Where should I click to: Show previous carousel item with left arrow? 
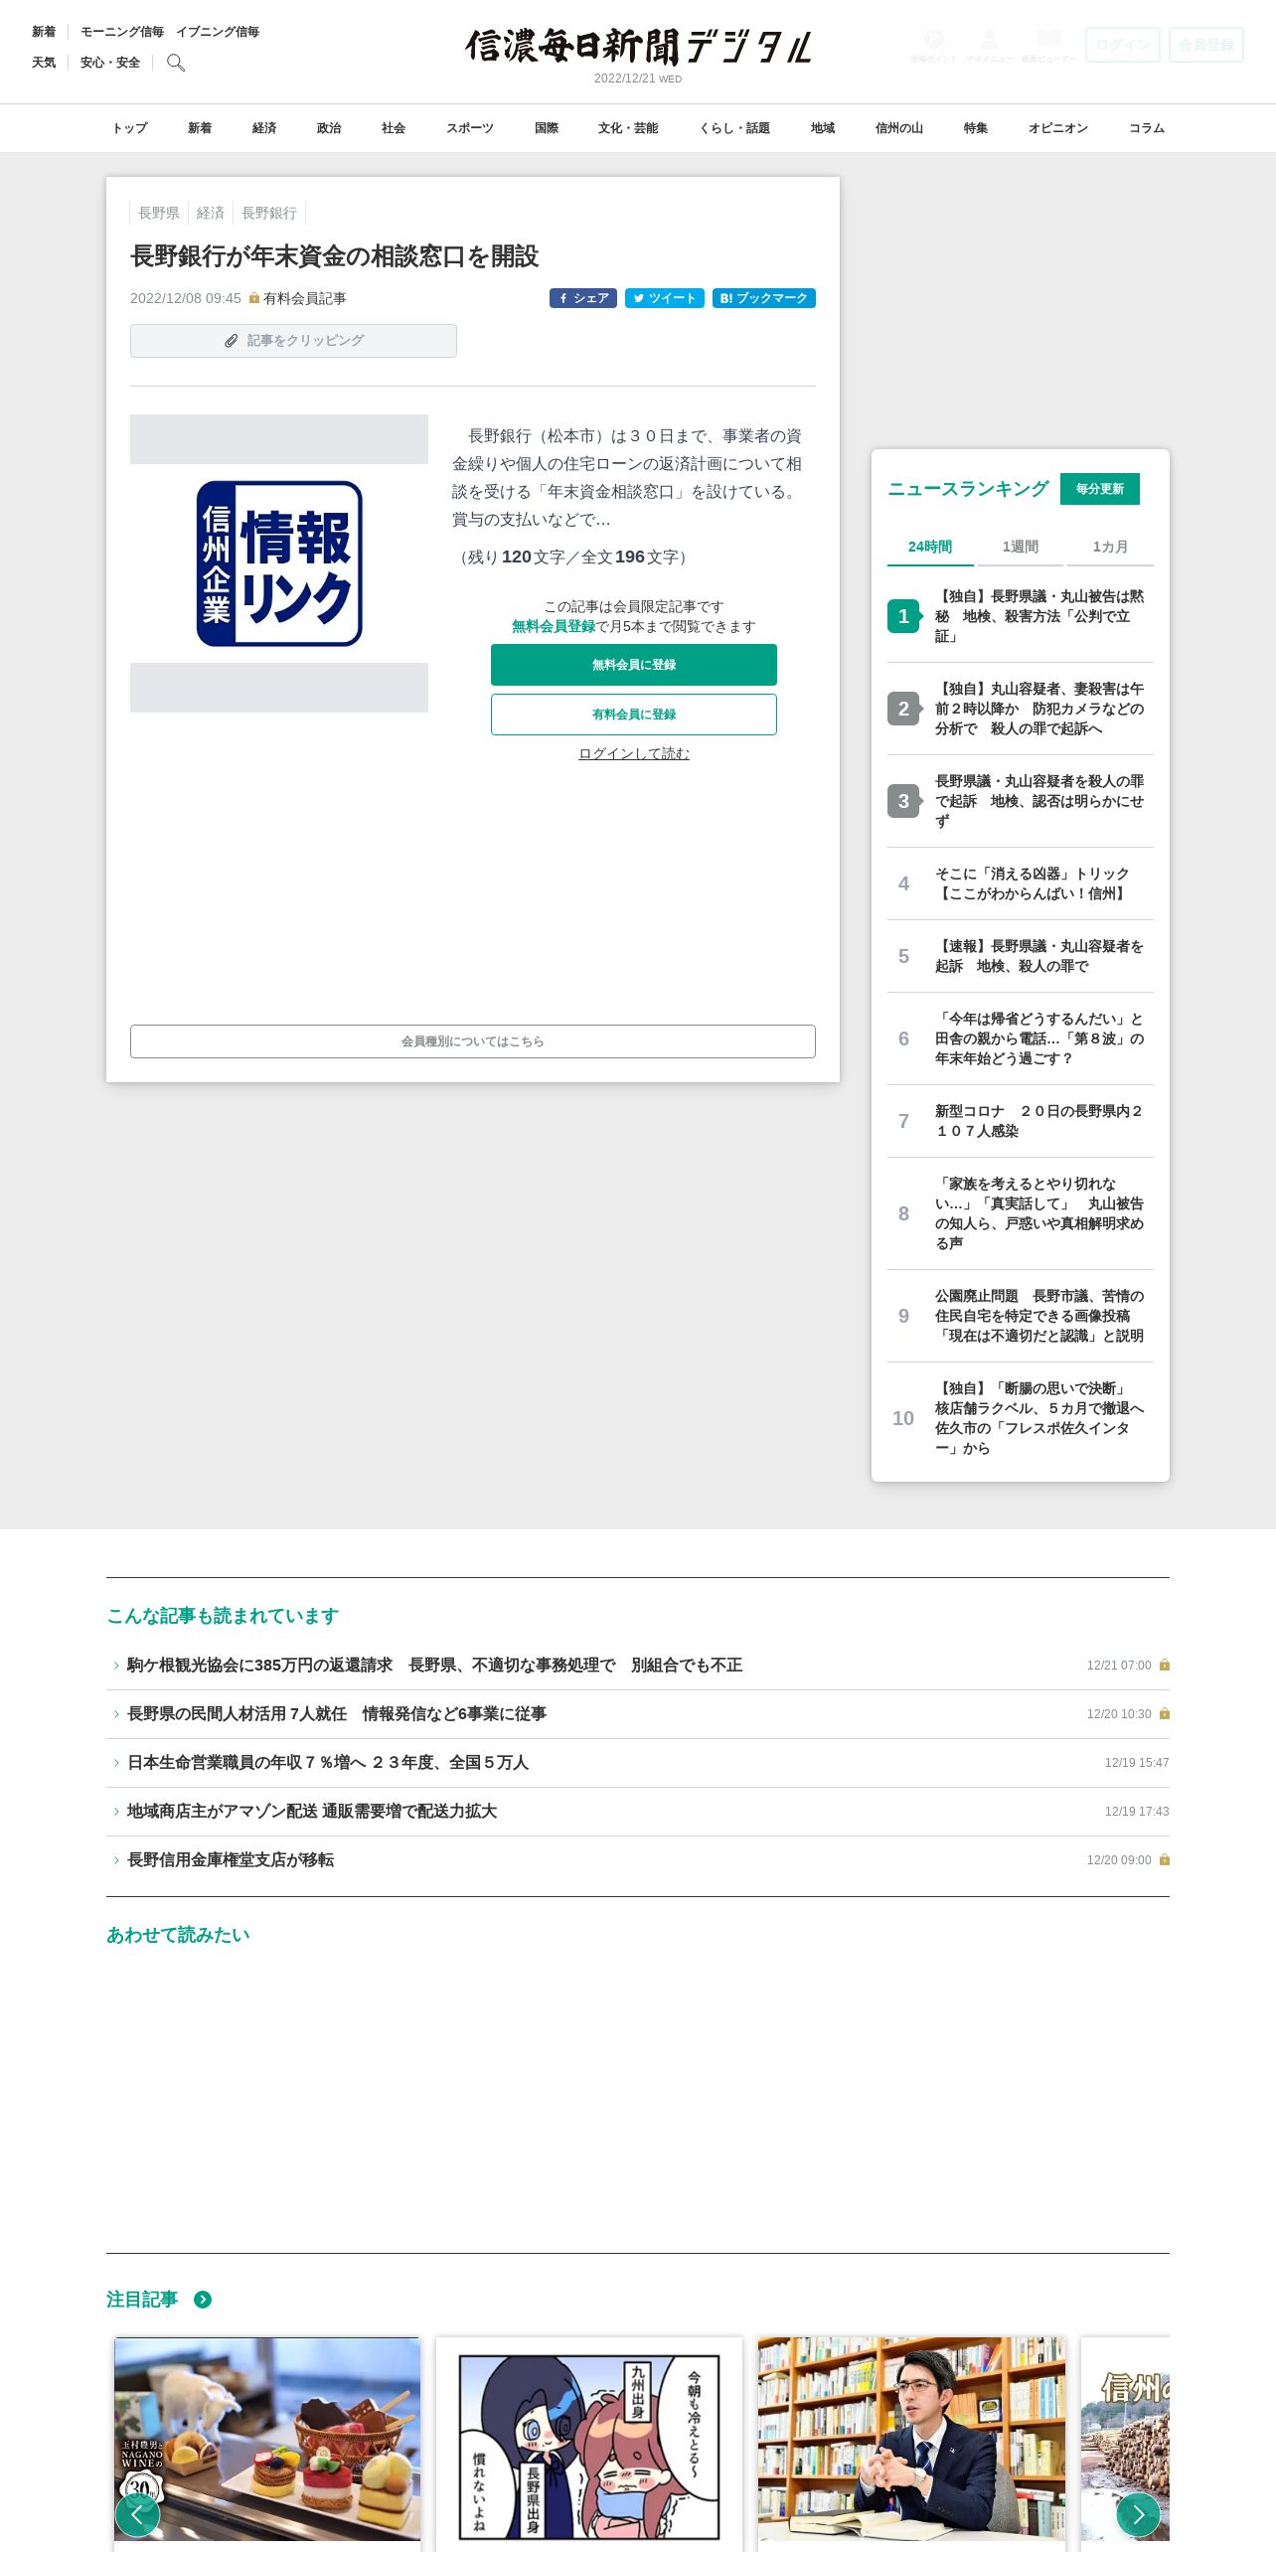point(137,2515)
